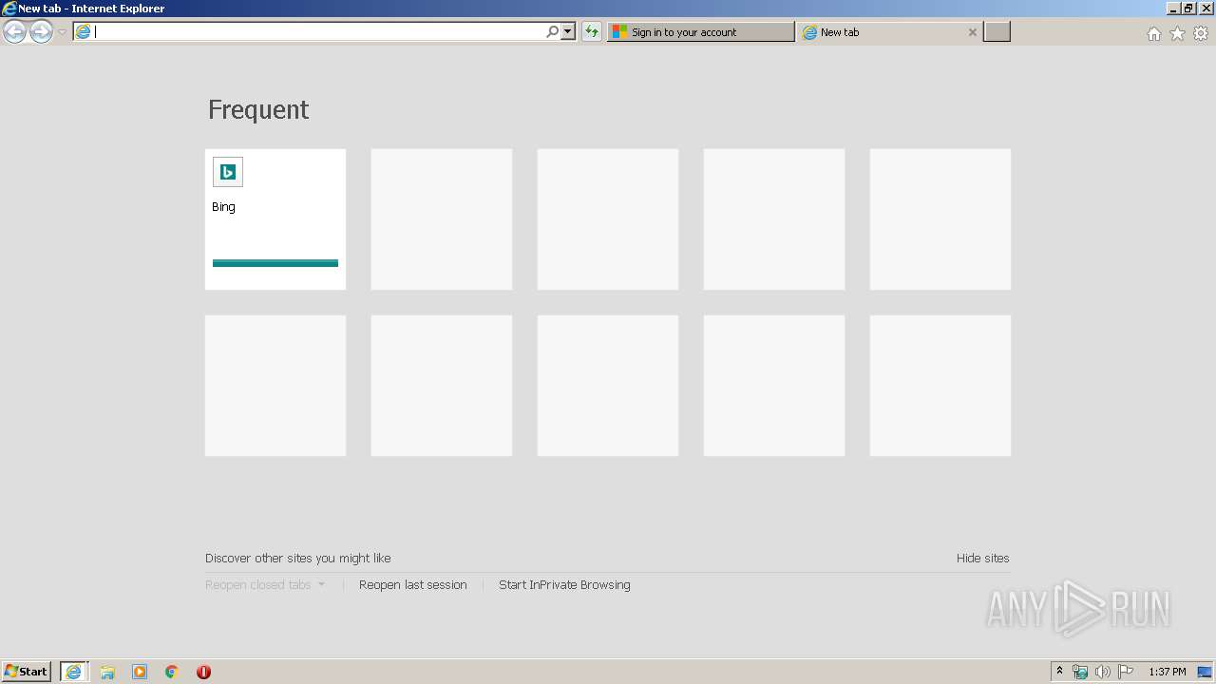Open Windows Explorer folder taskbar icon
Viewport: 1216px width, 684px height.
(107, 672)
